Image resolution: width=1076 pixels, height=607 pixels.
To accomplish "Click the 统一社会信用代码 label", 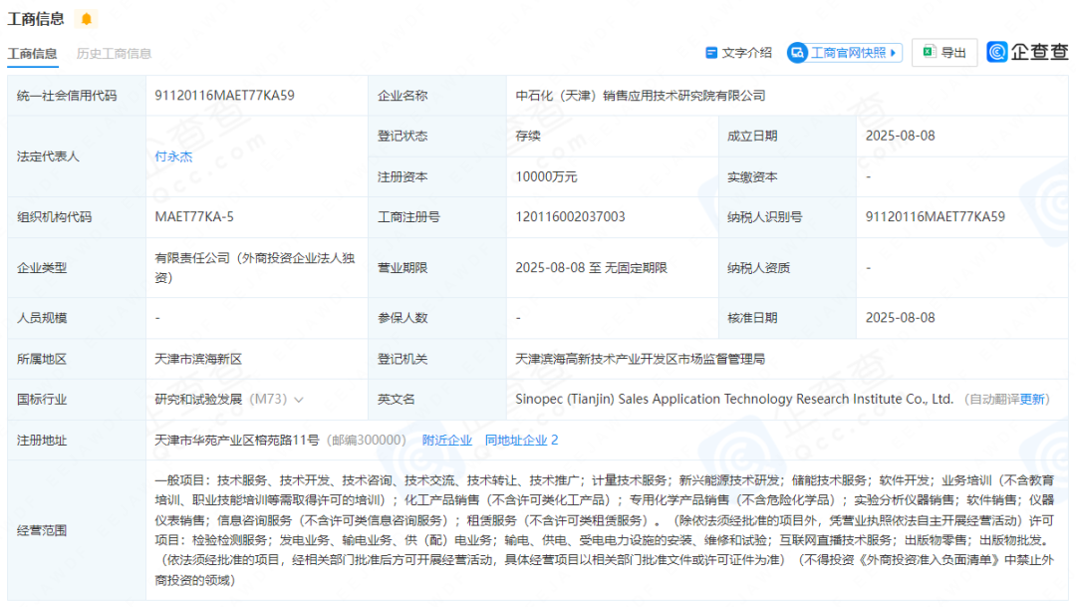I will point(67,96).
